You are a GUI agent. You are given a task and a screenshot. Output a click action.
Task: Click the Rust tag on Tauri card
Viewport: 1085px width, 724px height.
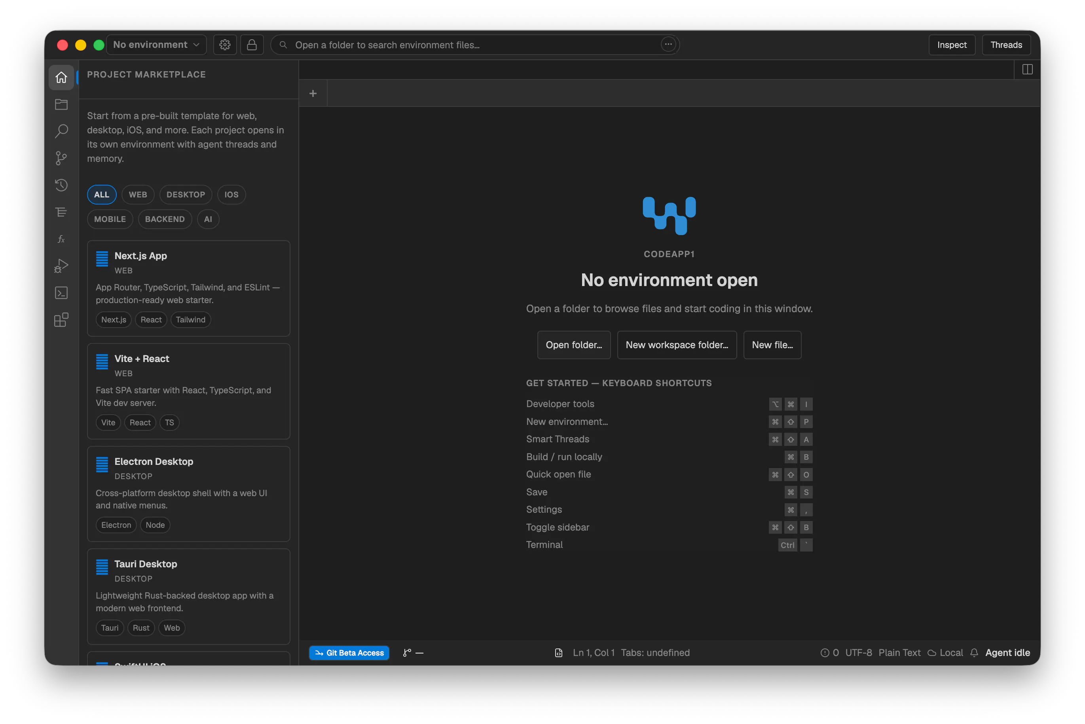tap(141, 628)
